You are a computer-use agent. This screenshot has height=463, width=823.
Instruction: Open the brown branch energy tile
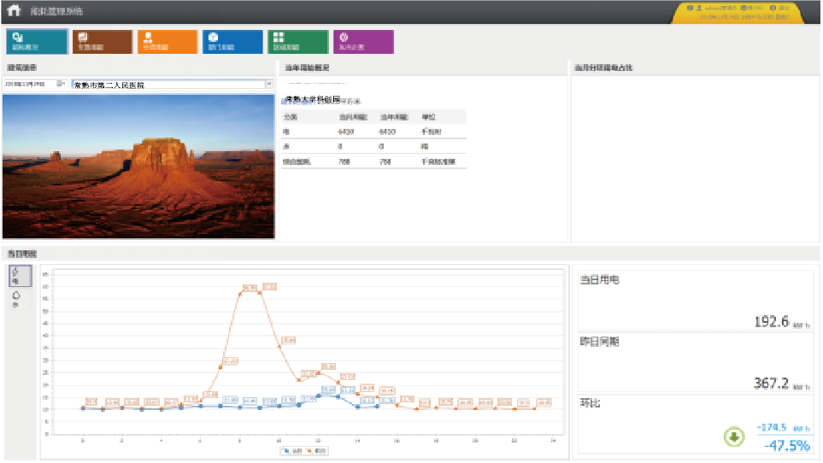click(102, 42)
